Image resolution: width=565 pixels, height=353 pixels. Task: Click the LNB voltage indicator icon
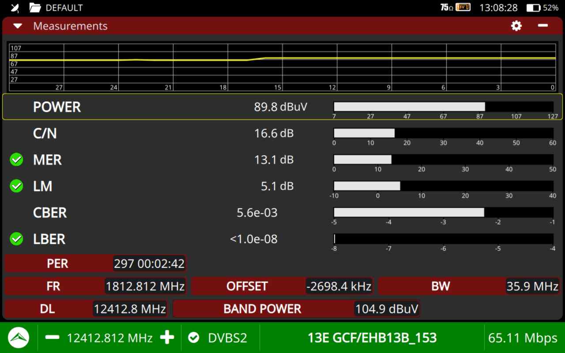pos(463,8)
